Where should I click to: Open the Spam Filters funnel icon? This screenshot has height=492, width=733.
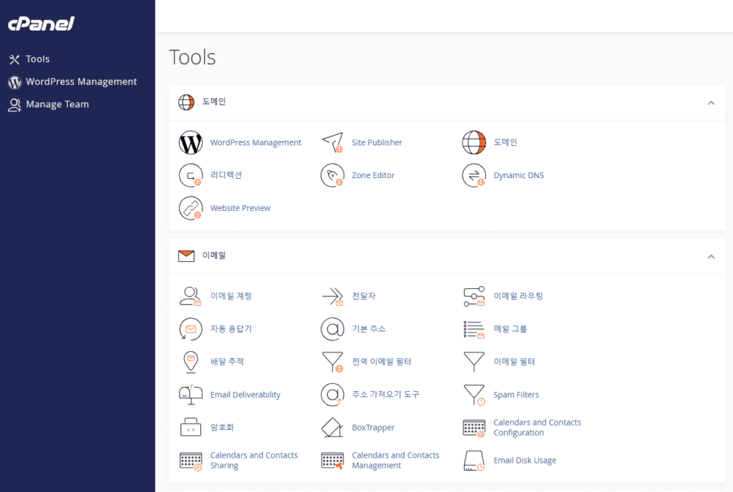(x=474, y=395)
